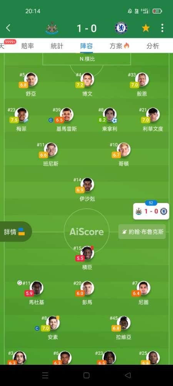Tap the 約翰·布魯克斯 referee button
The image size is (173, 386).
pos(142,232)
